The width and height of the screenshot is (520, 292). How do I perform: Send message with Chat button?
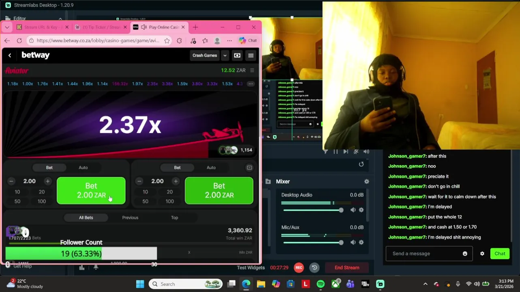click(x=500, y=254)
